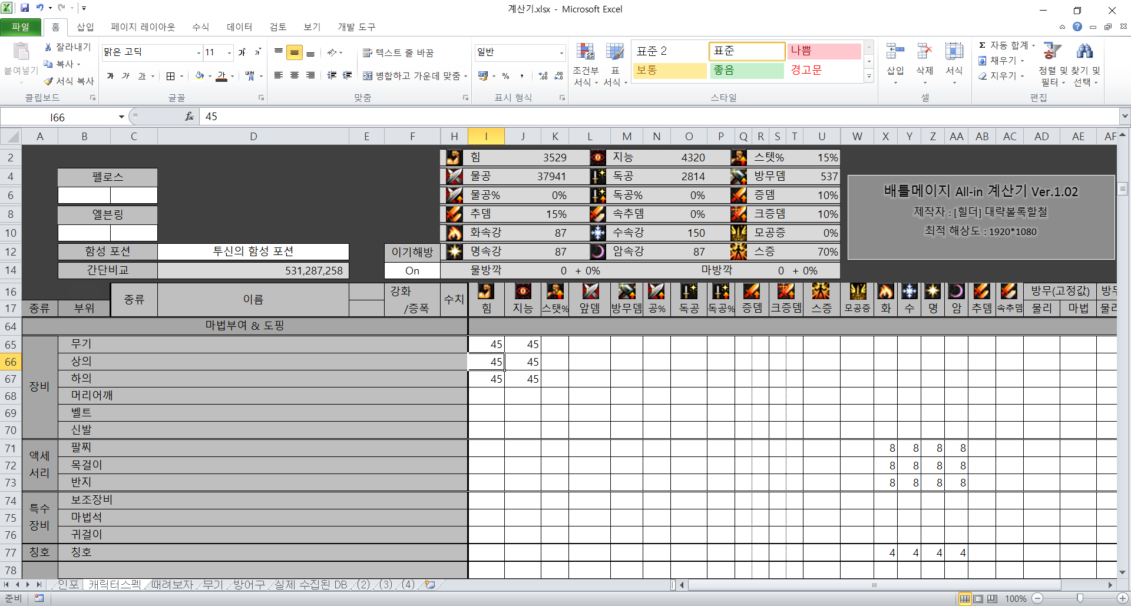This screenshot has height=606, width=1131.
Task: Open the Name Box dropdown arrow
Action: (121, 117)
